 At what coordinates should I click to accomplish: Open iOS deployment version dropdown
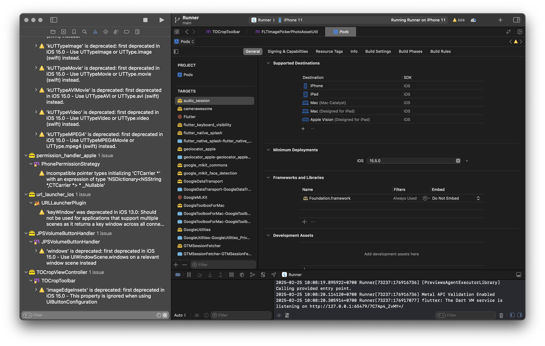point(458,161)
